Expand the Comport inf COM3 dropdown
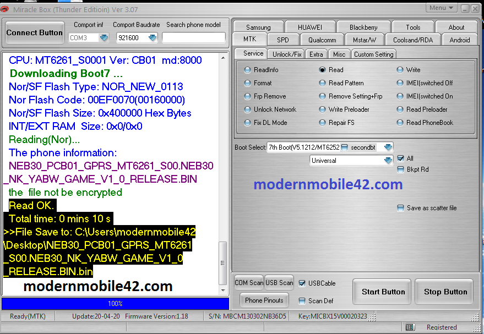The width and height of the screenshot is (484, 334). (104, 37)
